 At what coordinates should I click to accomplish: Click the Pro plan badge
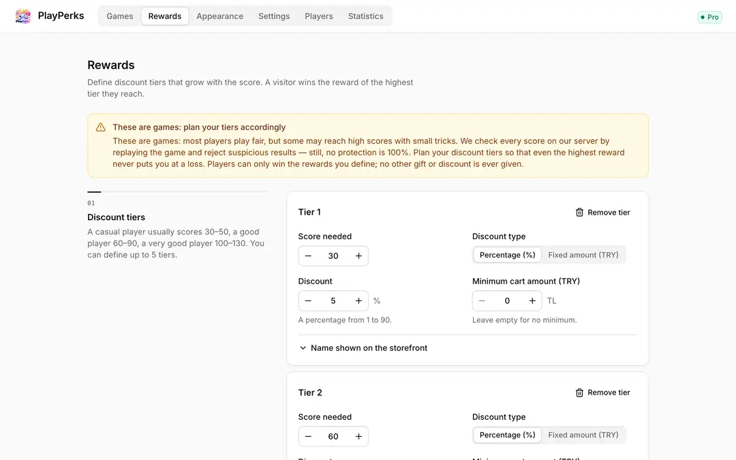[x=709, y=17]
